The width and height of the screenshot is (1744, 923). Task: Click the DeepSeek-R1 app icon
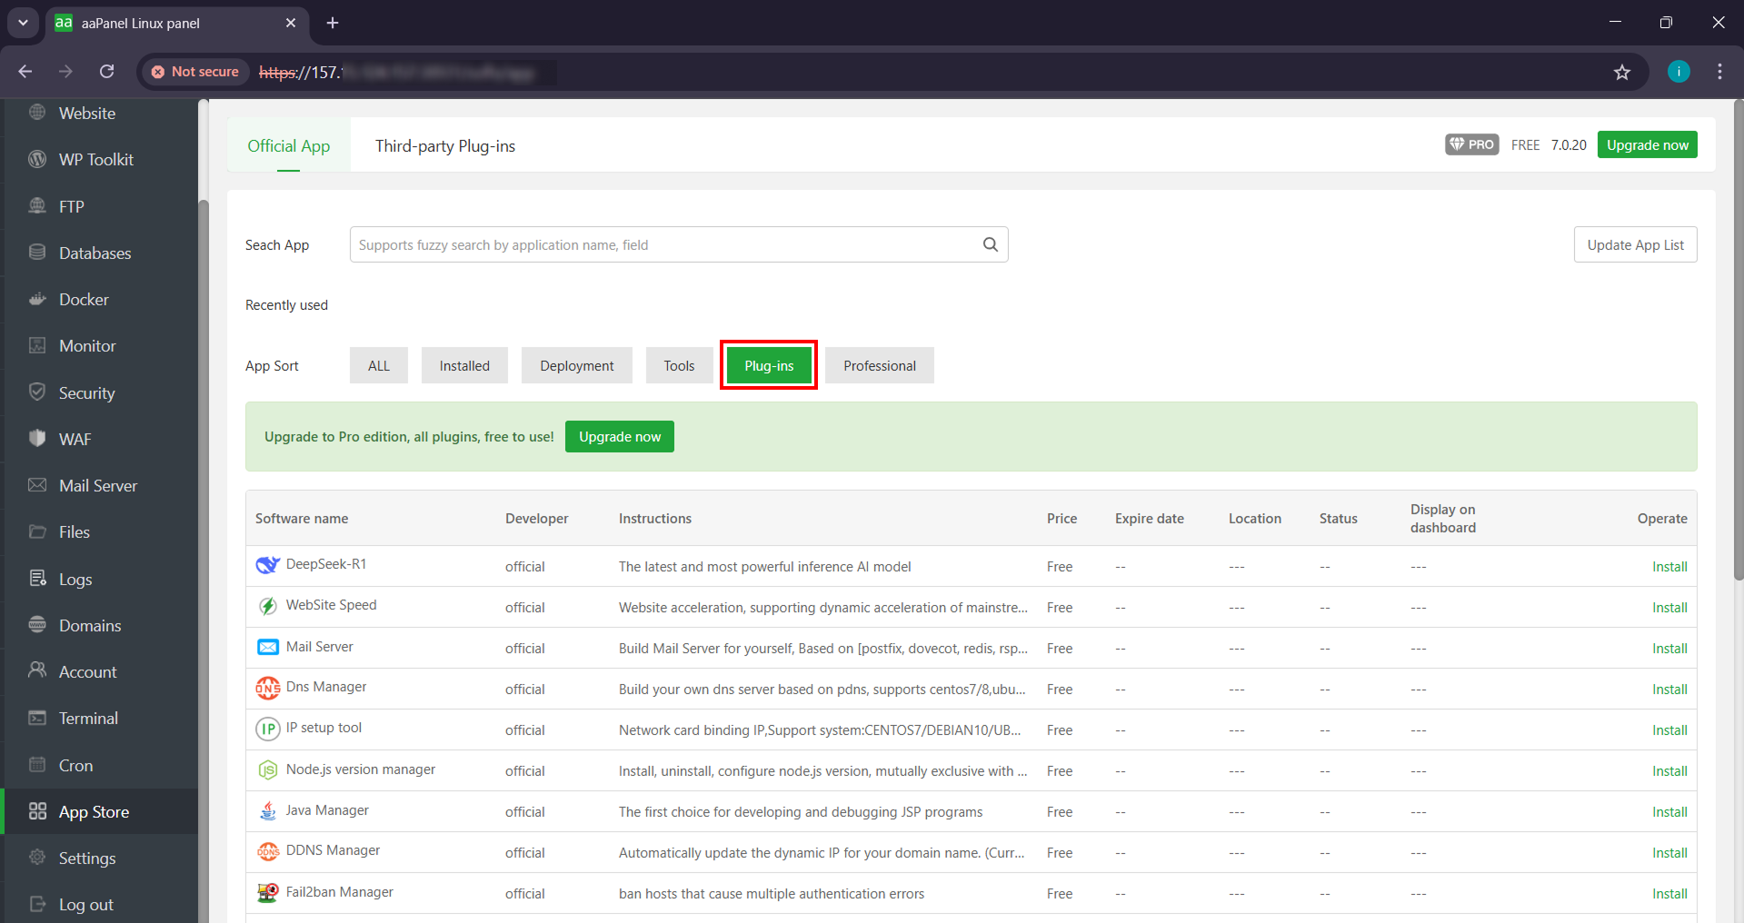pos(267,564)
